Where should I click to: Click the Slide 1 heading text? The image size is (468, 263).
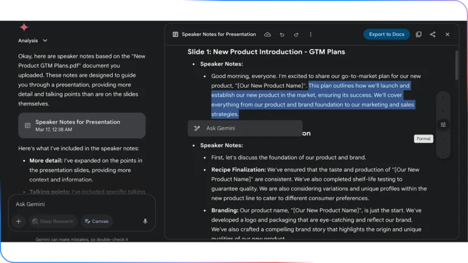tap(266, 52)
